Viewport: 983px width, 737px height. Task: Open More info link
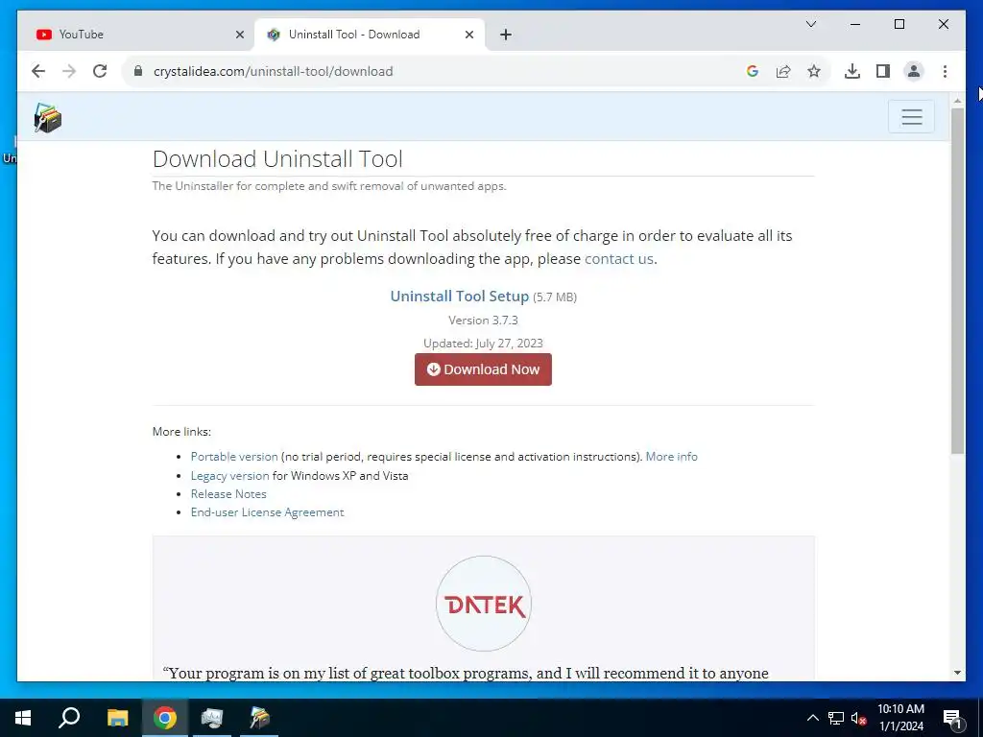point(671,457)
